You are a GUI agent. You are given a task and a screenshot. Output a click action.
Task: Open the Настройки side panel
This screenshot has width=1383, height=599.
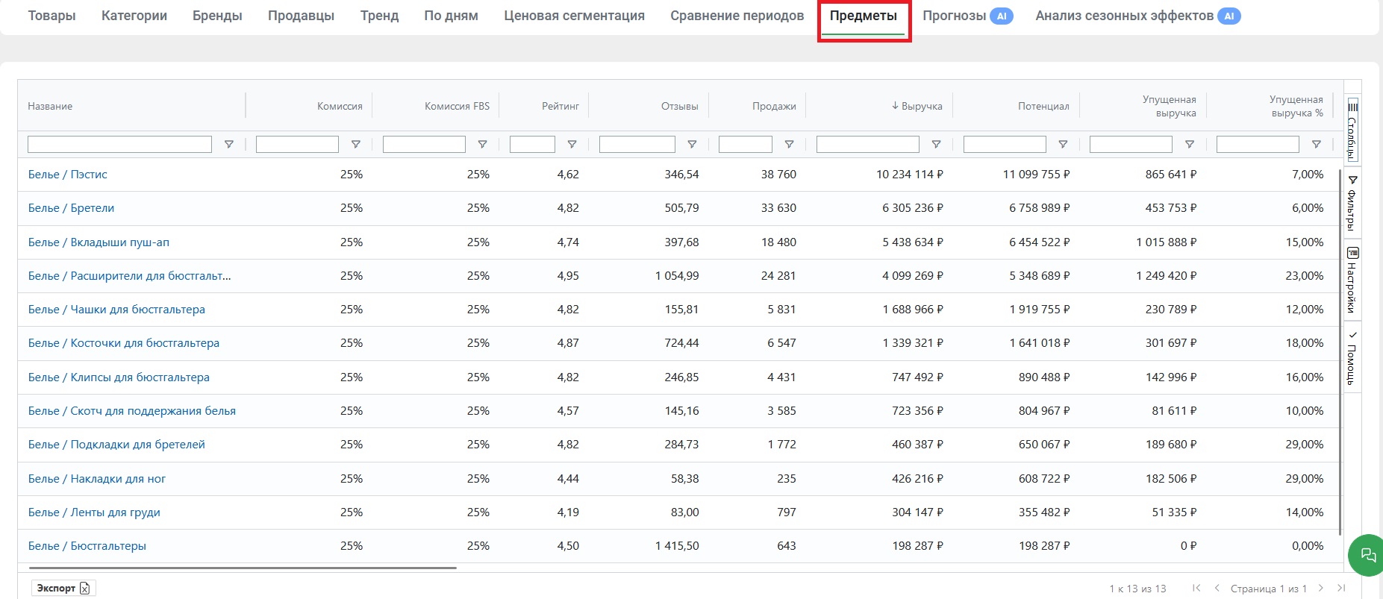tap(1352, 280)
